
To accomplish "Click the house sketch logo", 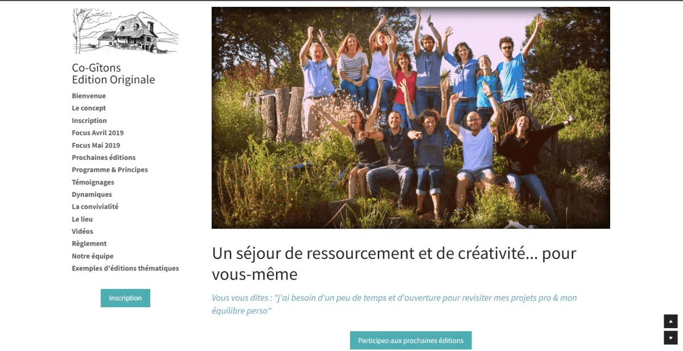I will click(x=125, y=31).
